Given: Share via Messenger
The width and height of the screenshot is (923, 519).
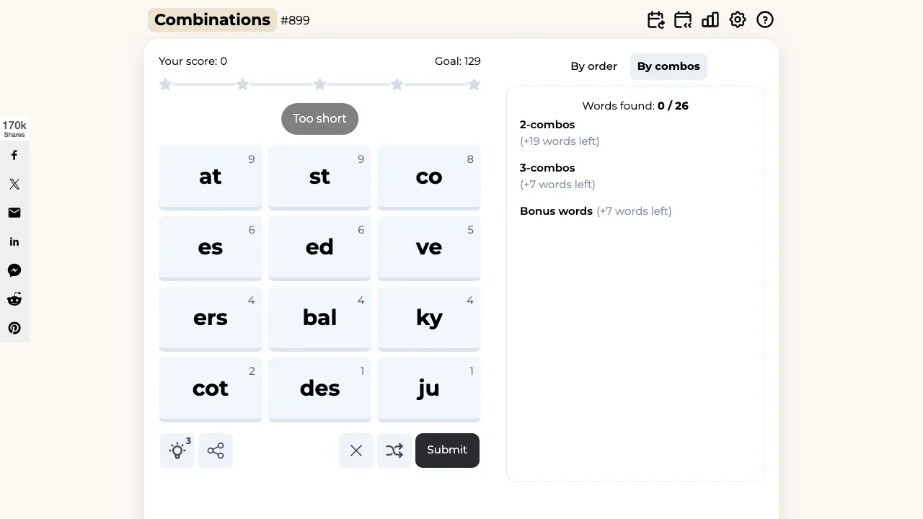Looking at the screenshot, I should [x=14, y=270].
